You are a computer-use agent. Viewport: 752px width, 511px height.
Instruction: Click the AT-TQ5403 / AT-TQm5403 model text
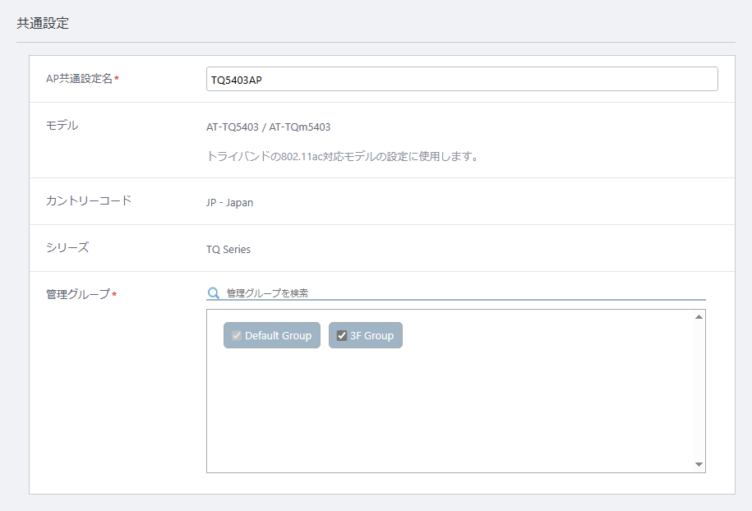coord(268,127)
